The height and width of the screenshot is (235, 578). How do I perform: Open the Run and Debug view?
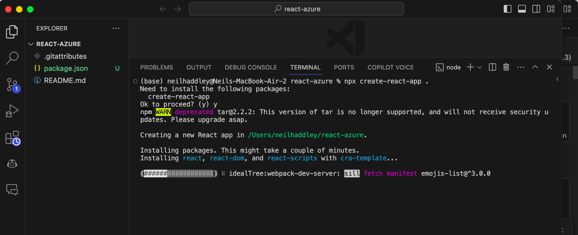point(12,111)
